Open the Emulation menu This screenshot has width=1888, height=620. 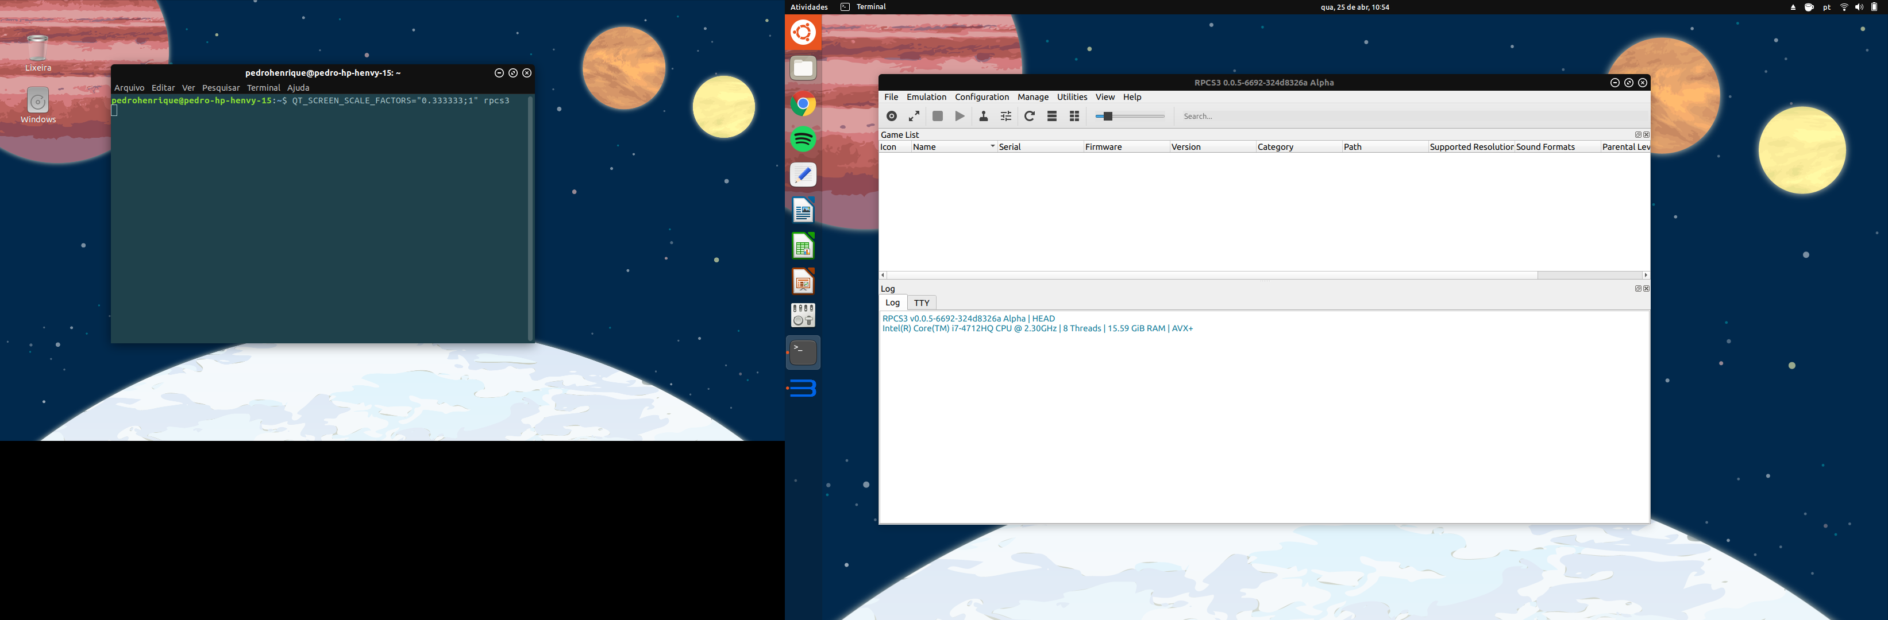click(x=926, y=98)
